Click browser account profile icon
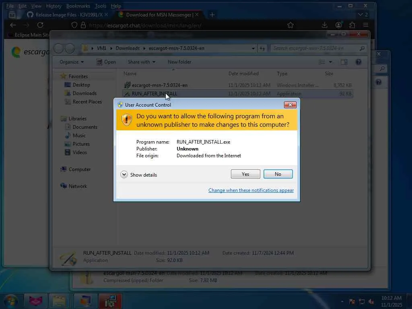 click(338, 25)
